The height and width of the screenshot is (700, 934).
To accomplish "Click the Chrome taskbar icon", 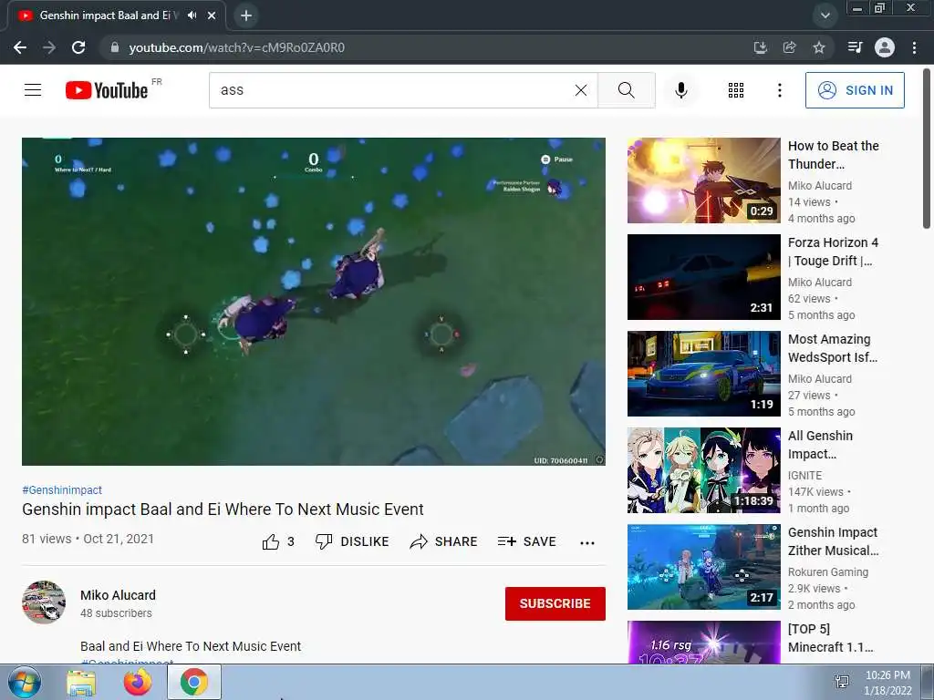I will (194, 682).
